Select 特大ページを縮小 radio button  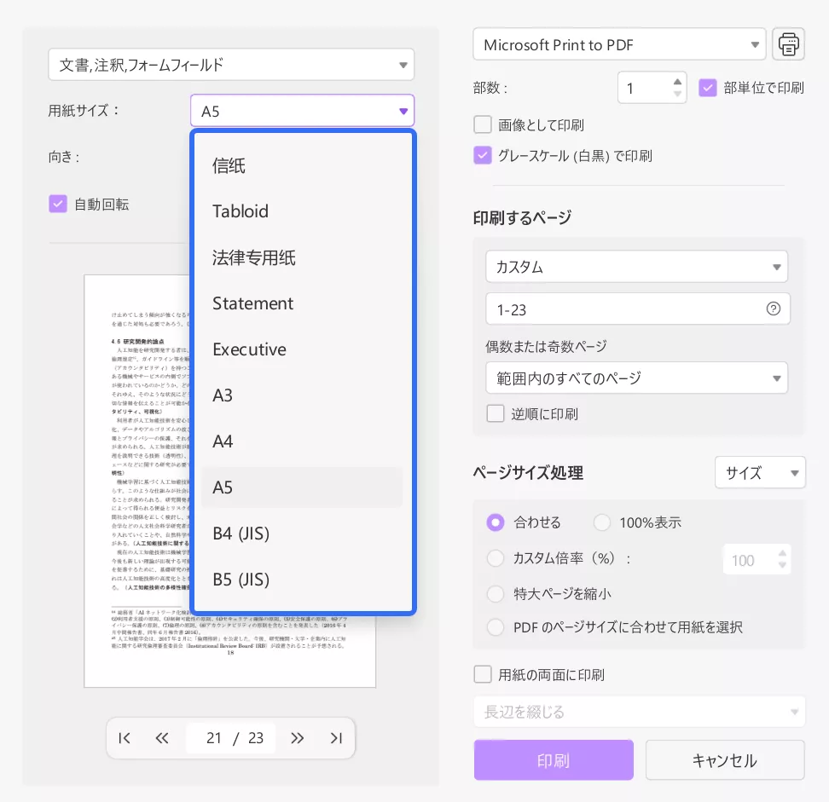(496, 593)
